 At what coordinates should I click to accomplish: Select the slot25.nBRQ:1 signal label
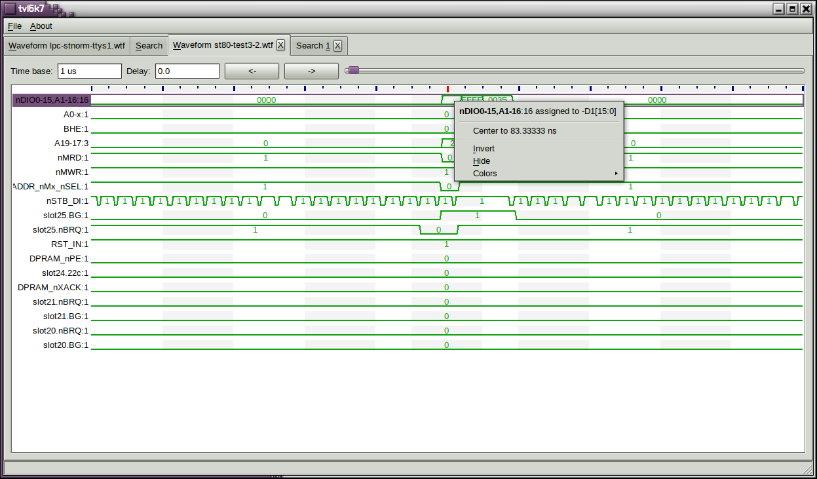(x=60, y=230)
